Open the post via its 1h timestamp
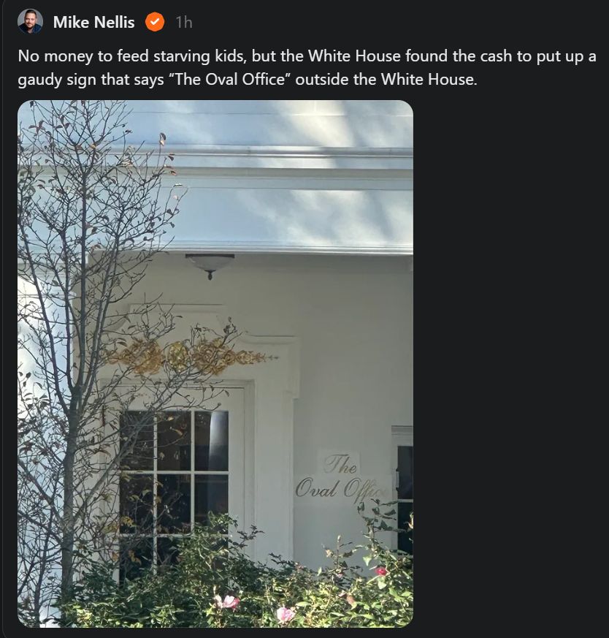The image size is (609, 638). (x=184, y=23)
